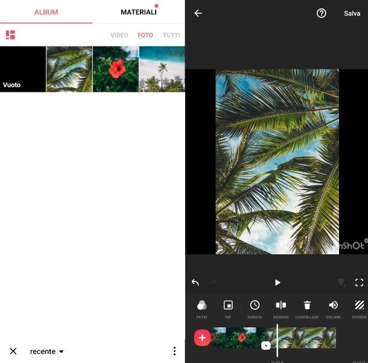
Task: Open the help question mark icon
Action: click(x=322, y=13)
